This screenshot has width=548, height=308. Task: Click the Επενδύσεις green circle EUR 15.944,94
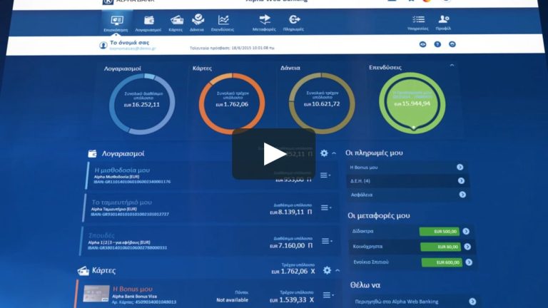coord(412,103)
